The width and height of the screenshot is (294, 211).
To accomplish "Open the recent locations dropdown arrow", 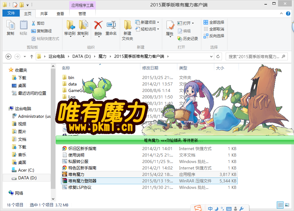I will click(x=25, y=57).
